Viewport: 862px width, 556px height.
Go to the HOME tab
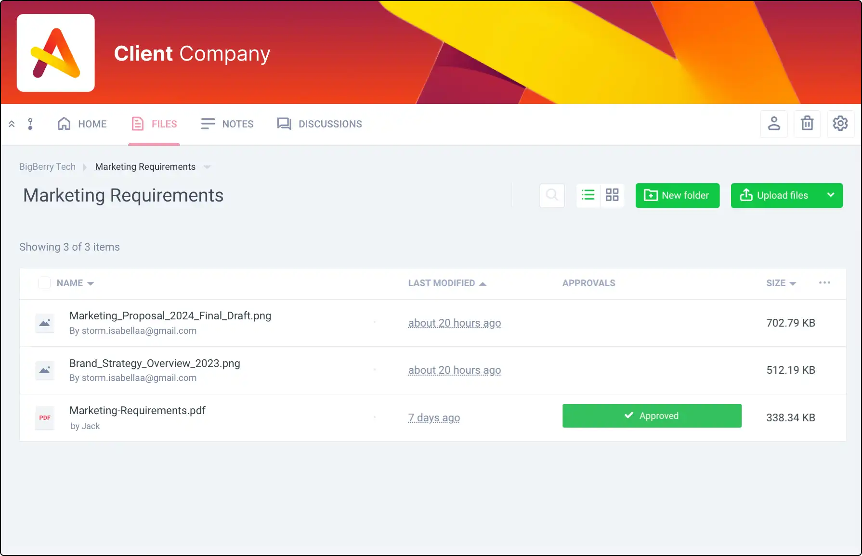pyautogui.click(x=82, y=124)
